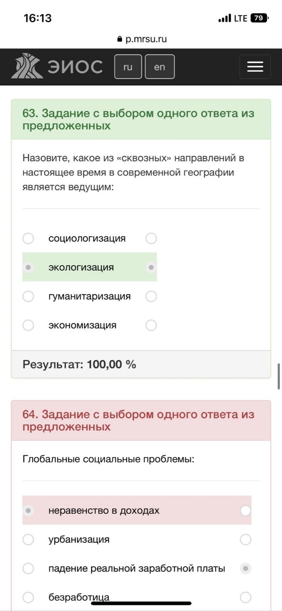The width and height of the screenshot is (282, 611).
Task: Tap question 63 header title
Action: pyautogui.click(x=138, y=120)
